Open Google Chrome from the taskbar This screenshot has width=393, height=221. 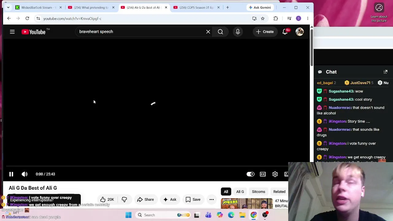[x=254, y=215]
